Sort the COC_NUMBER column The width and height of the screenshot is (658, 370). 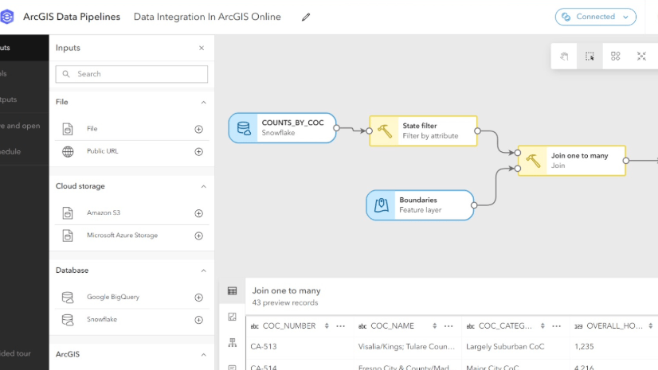(327, 326)
